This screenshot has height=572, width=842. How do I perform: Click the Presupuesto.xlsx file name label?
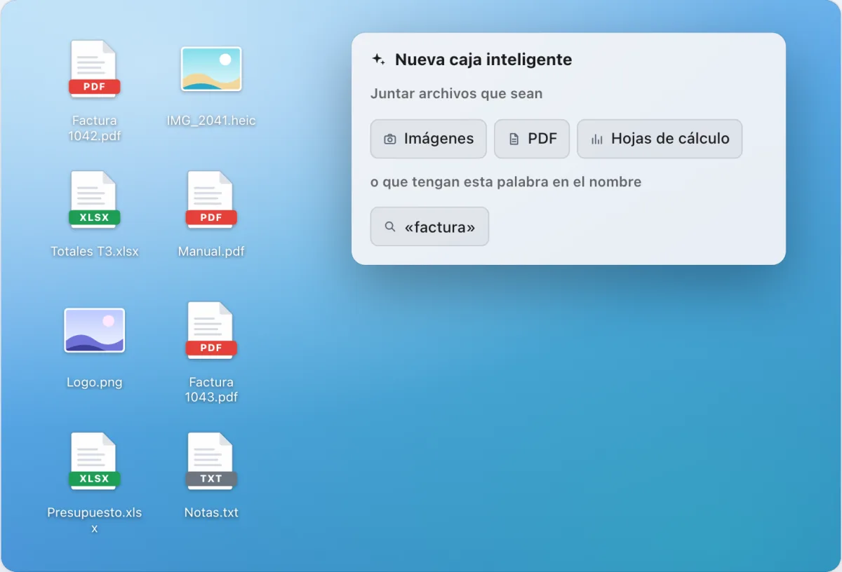tap(95, 520)
